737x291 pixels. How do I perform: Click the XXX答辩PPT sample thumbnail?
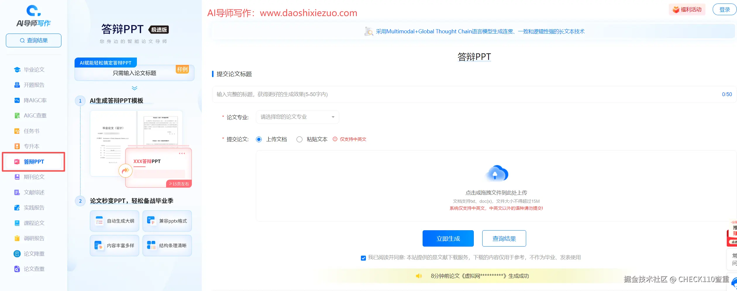point(159,167)
